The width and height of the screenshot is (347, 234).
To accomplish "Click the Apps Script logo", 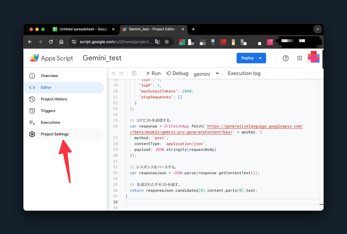I will click(x=51, y=58).
